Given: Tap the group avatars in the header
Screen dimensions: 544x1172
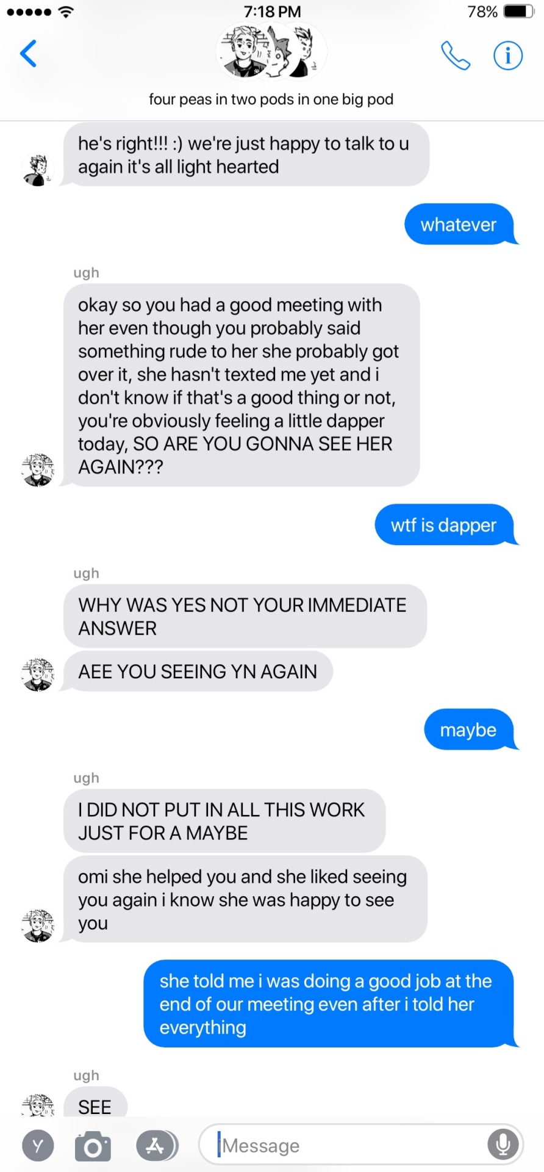Looking at the screenshot, I should 271,52.
